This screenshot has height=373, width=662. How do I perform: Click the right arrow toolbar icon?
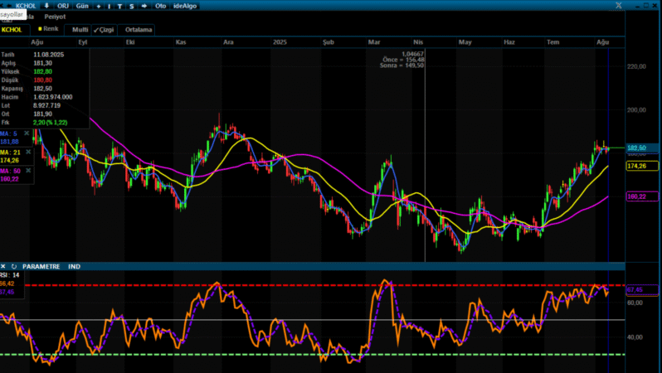(x=146, y=5)
